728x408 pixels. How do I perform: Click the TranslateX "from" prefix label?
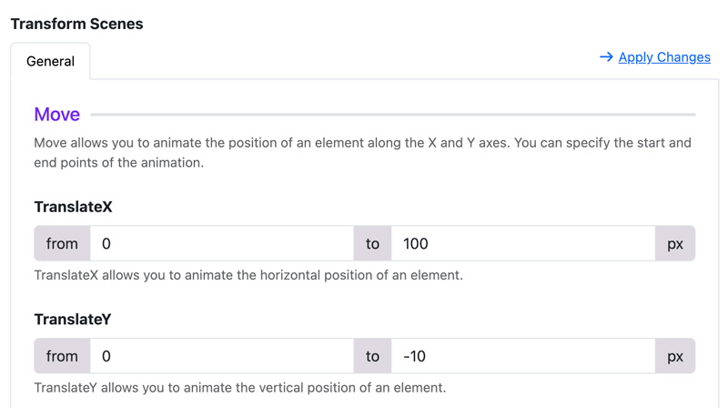[x=62, y=243]
